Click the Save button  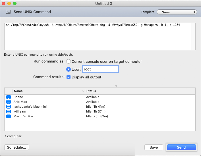click(x=154, y=147)
